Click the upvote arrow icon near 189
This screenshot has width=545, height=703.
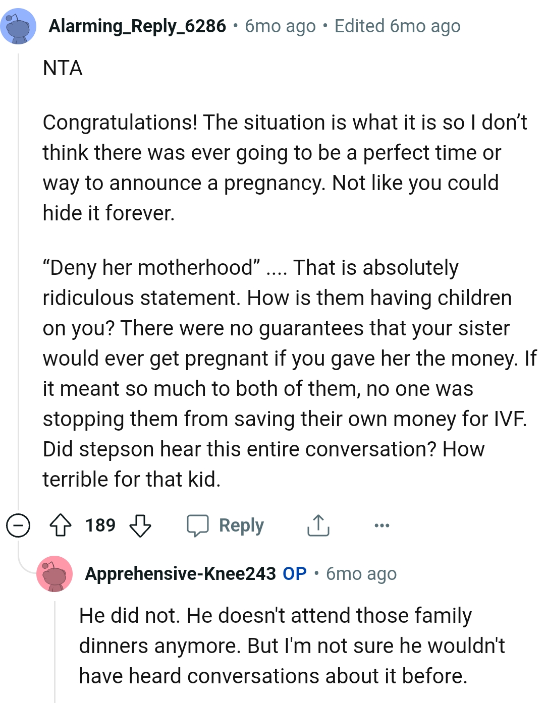pos(61,525)
